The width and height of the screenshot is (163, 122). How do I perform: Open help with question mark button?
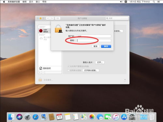[x=125, y=80]
